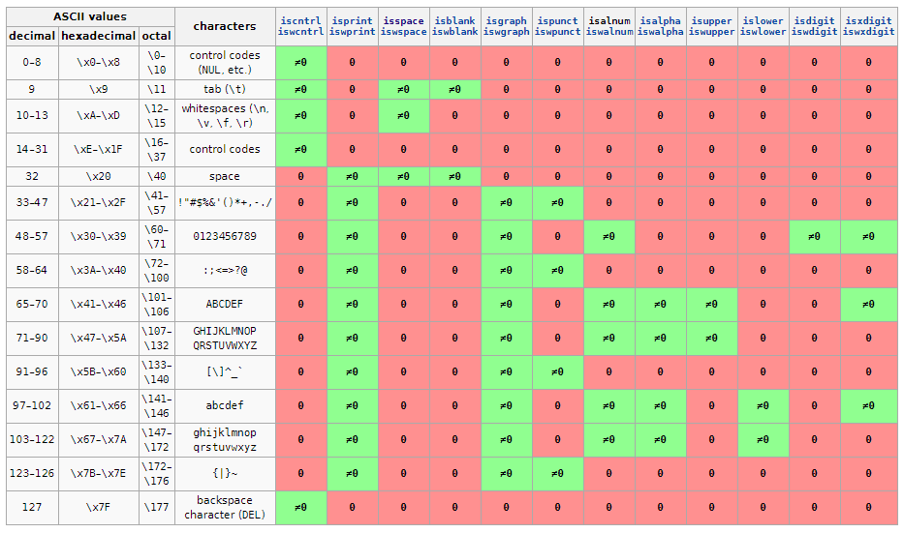
Task: Open the iswxdigit function link
Action: tap(869, 32)
